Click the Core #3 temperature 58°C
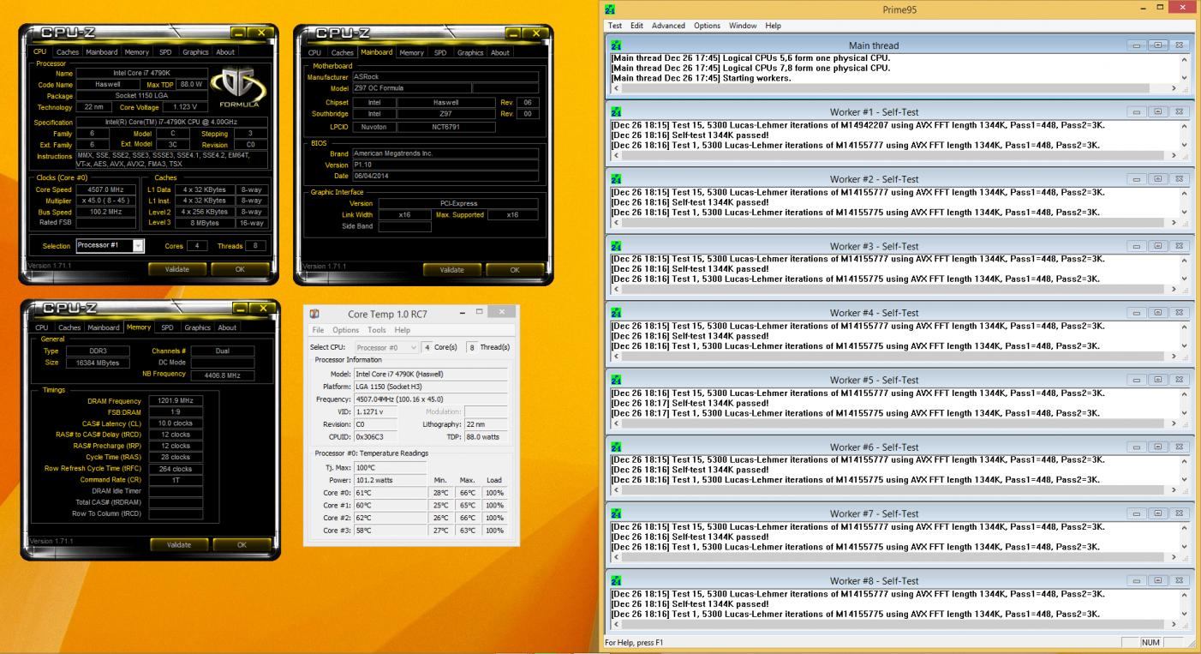 click(x=390, y=531)
